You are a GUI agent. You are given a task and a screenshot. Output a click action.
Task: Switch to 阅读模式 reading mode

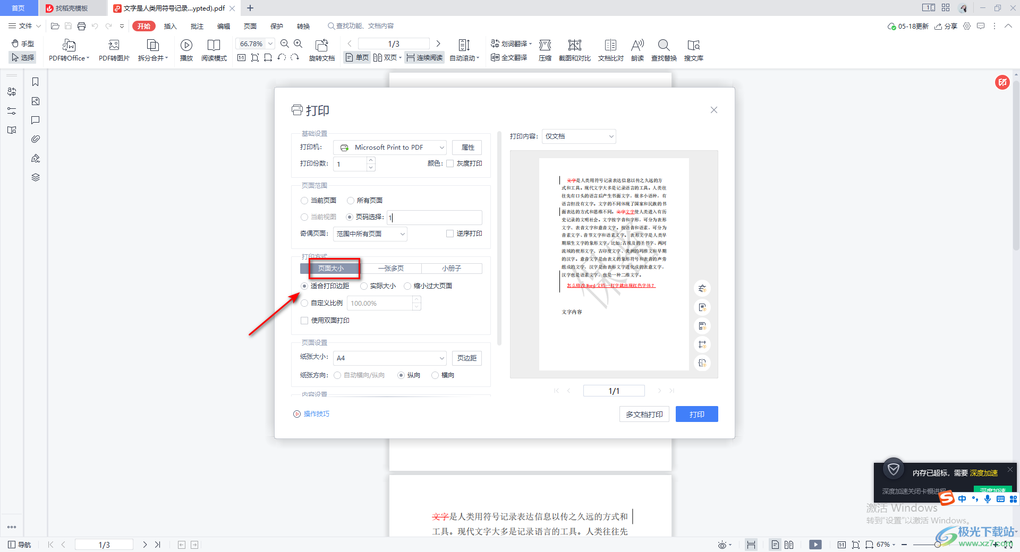pos(214,45)
